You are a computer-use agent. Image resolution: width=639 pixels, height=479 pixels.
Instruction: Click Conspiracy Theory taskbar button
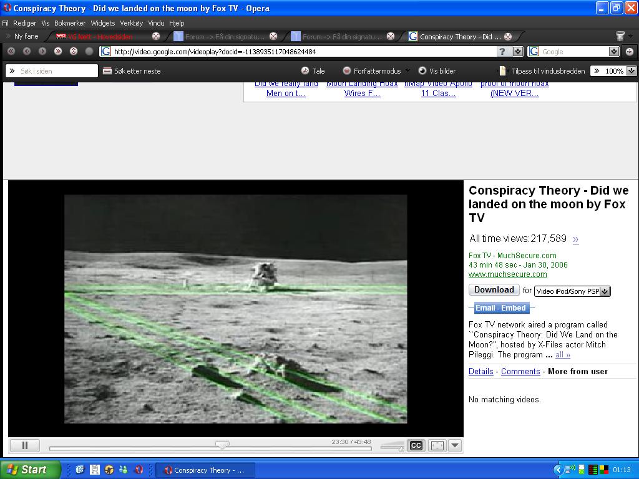tap(205, 470)
